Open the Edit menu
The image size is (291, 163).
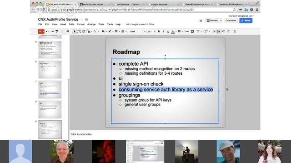coord(47,24)
